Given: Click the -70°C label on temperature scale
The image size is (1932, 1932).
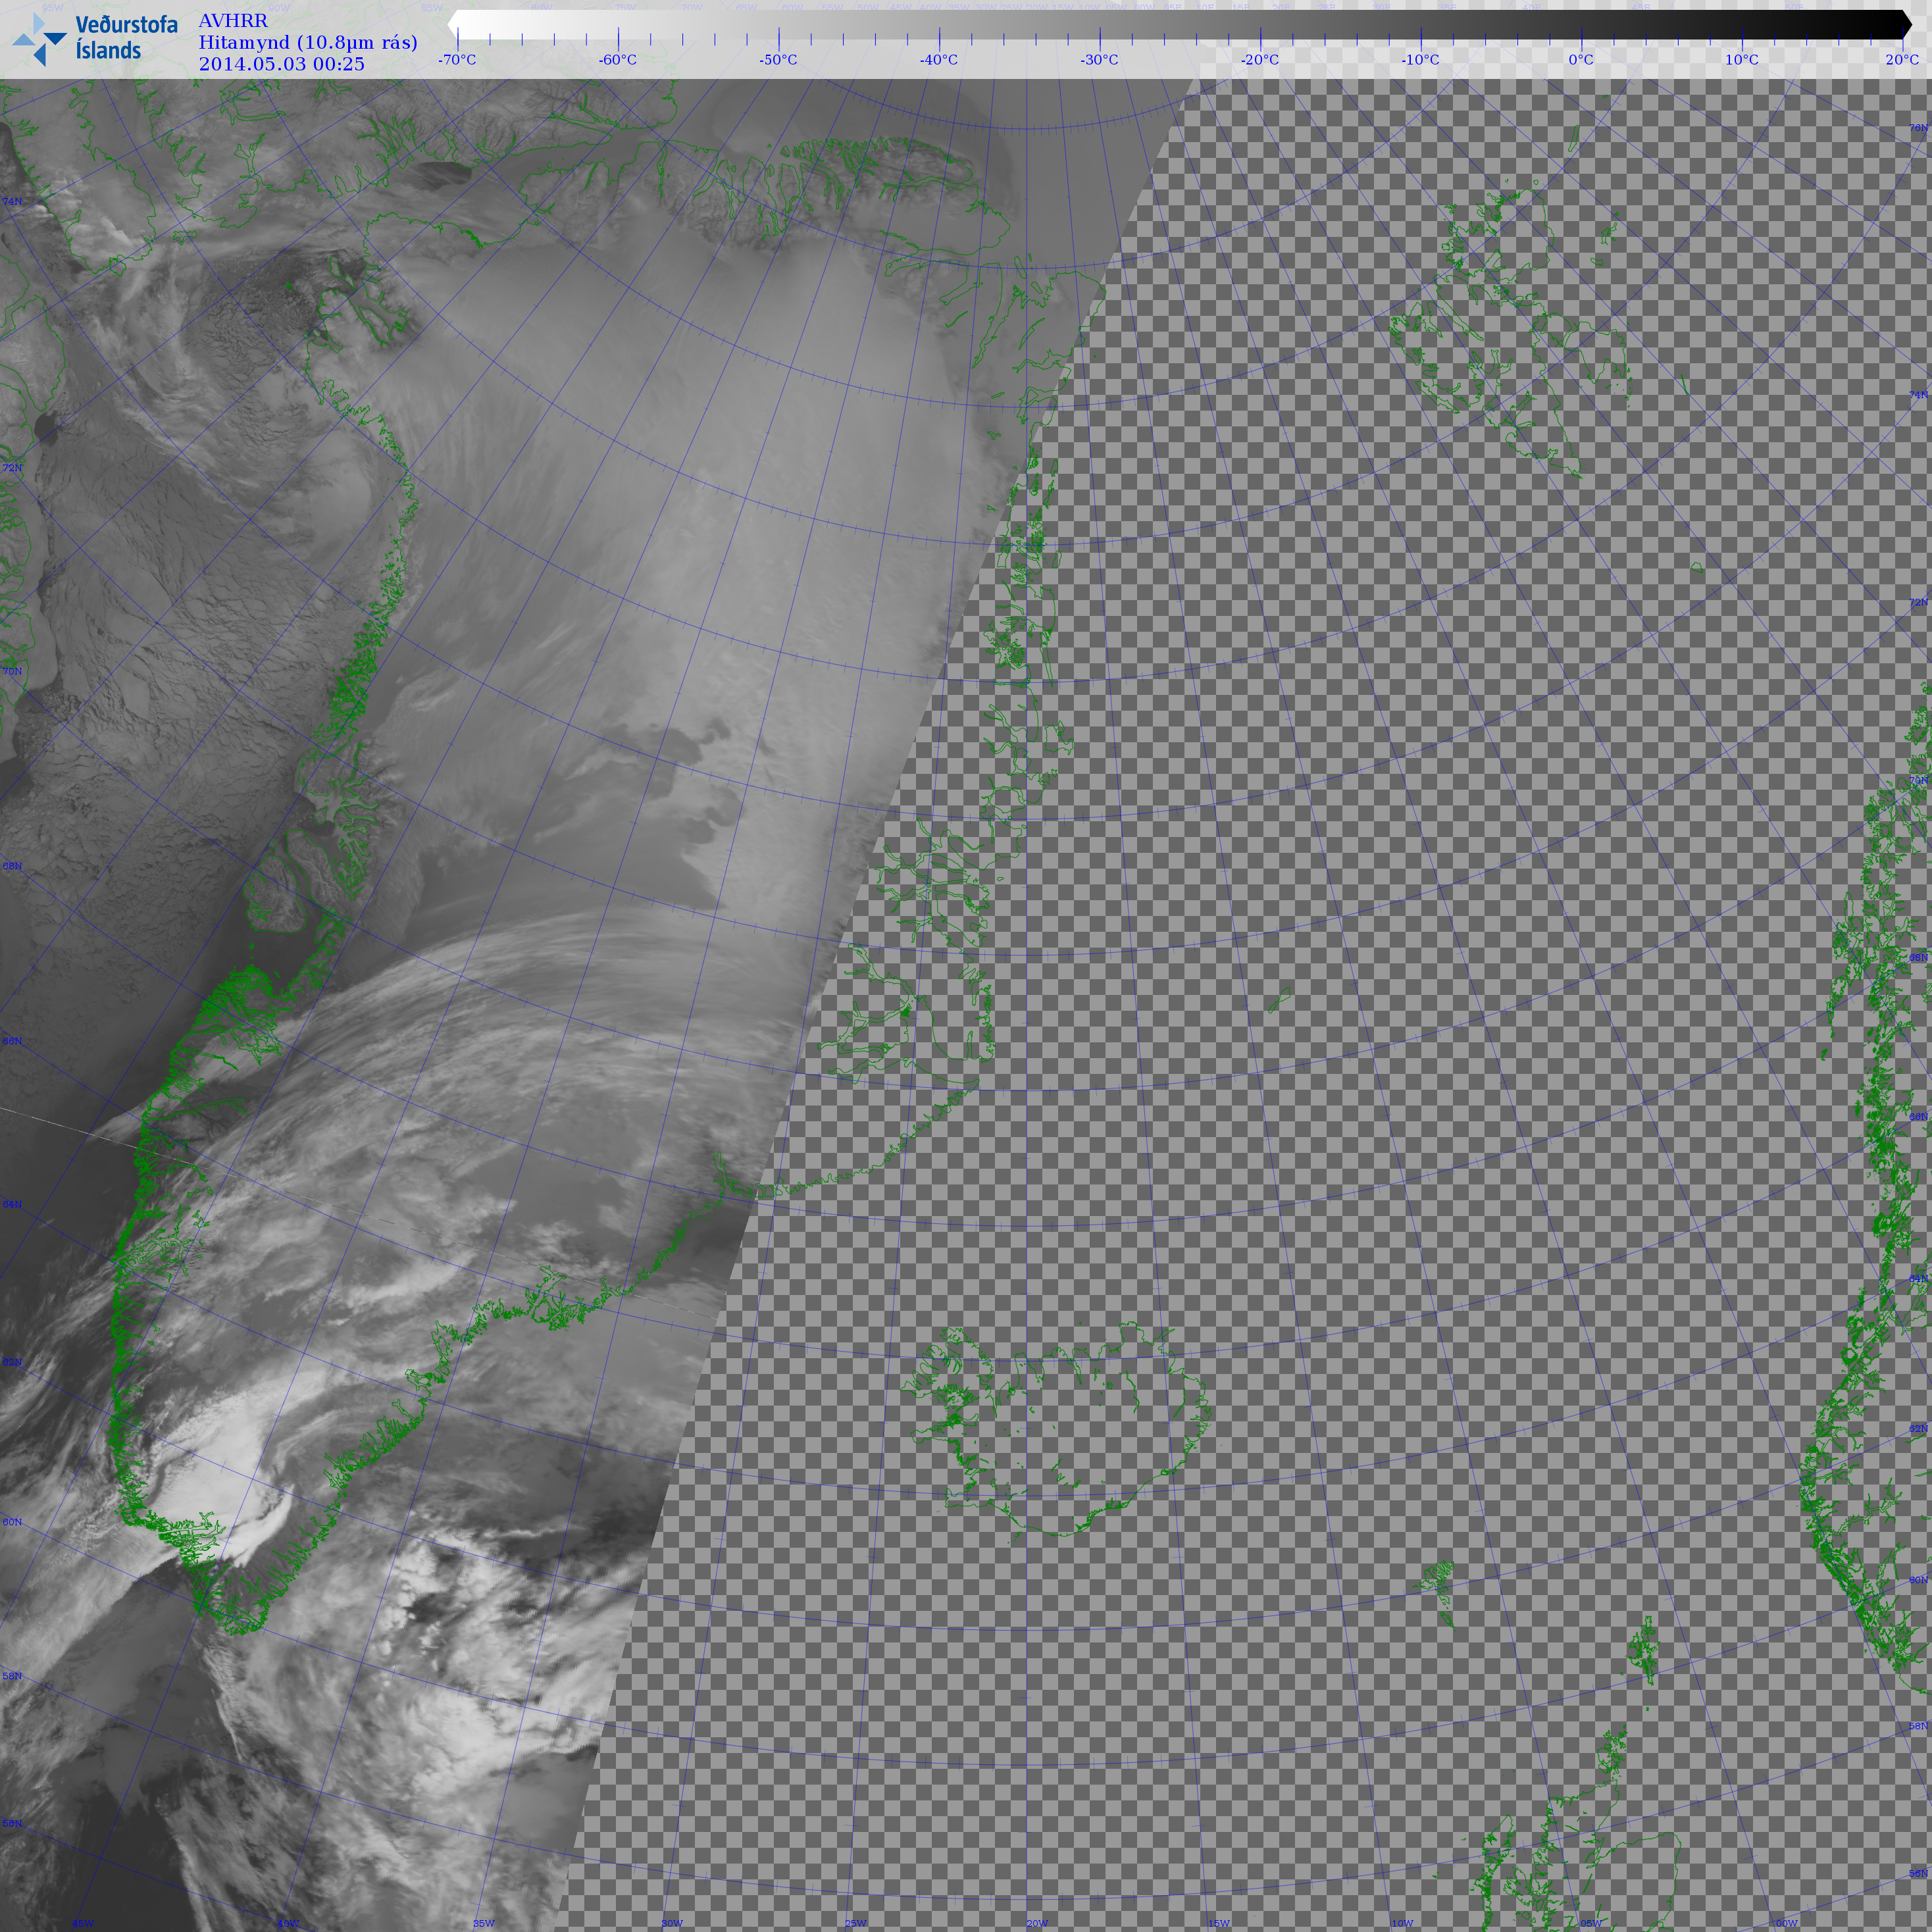Looking at the screenshot, I should point(457,60).
